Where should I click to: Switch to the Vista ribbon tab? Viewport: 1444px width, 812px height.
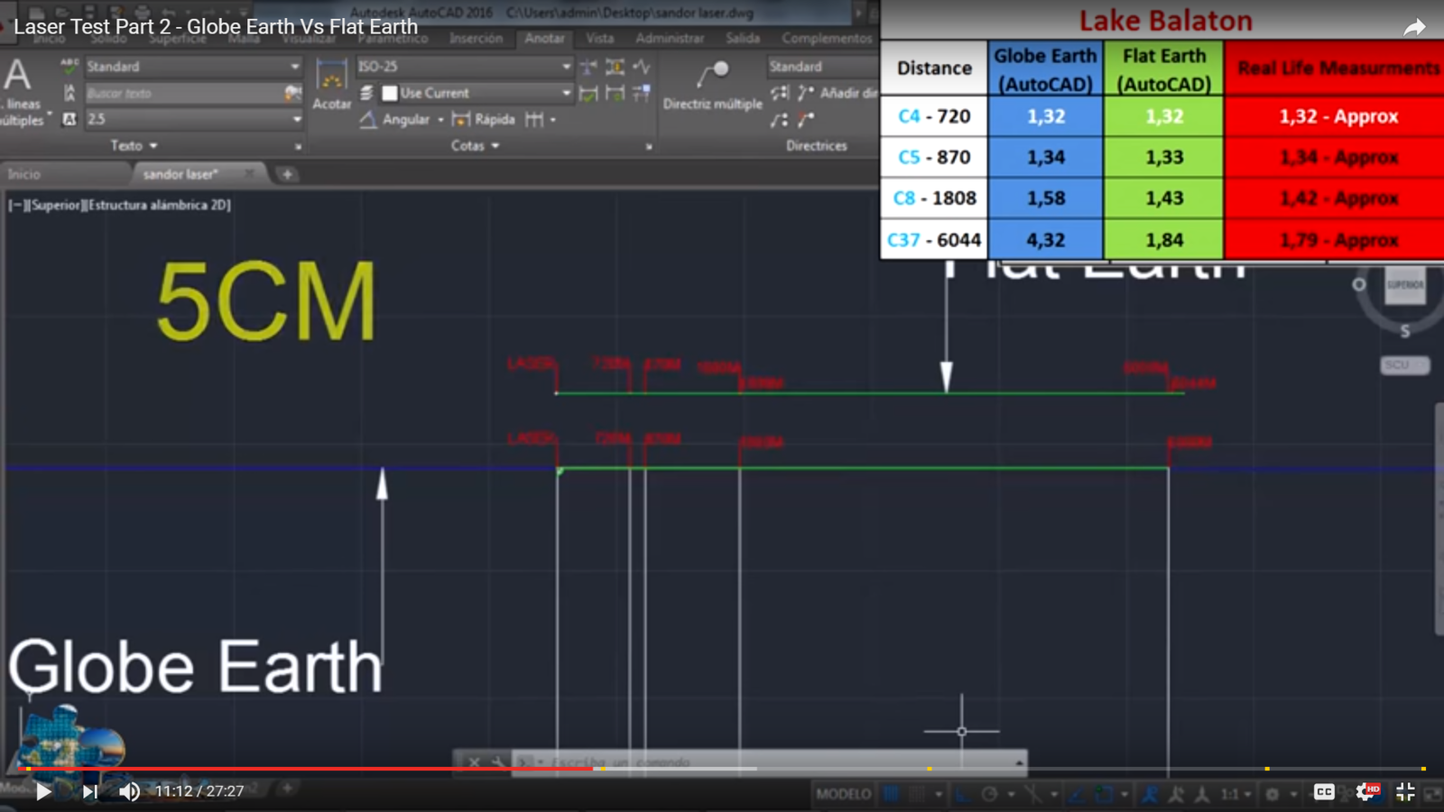coord(600,38)
